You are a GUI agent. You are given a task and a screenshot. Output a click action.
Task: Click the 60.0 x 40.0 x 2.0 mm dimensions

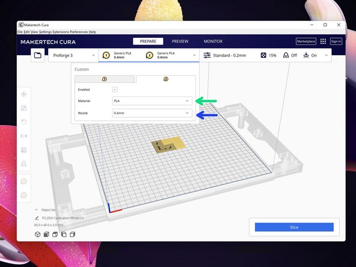[49, 225]
